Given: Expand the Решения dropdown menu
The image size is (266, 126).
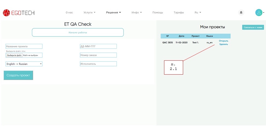Looking at the screenshot, I should coord(113,13).
